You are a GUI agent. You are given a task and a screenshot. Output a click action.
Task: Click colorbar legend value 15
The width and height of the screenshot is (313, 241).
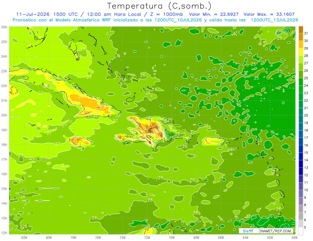point(306,153)
